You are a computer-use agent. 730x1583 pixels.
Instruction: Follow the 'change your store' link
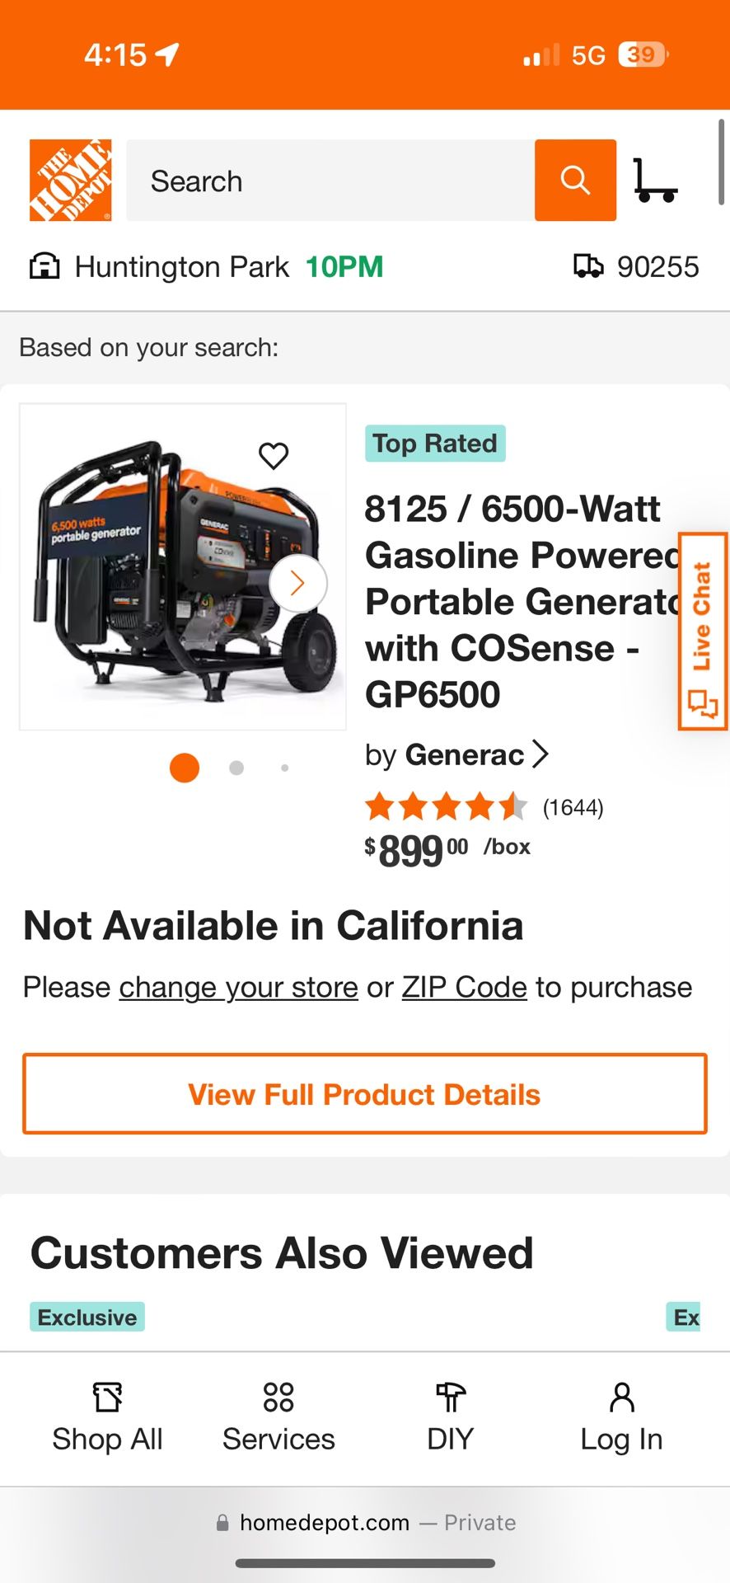pos(238,987)
